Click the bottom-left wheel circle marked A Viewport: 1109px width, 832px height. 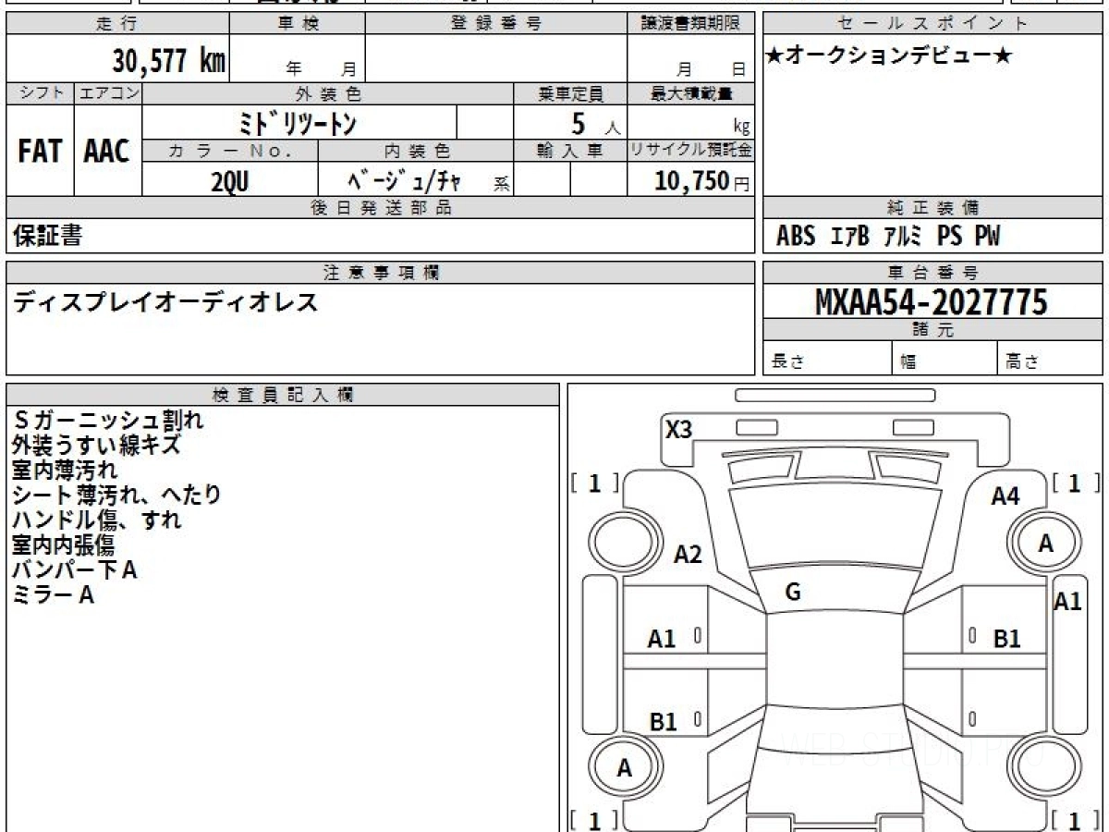pos(625,768)
